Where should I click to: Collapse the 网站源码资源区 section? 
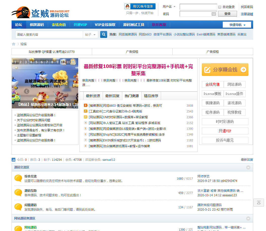click(248, 218)
